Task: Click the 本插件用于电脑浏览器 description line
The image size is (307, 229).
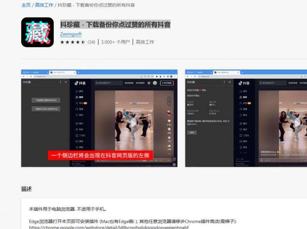Action: click(68, 209)
